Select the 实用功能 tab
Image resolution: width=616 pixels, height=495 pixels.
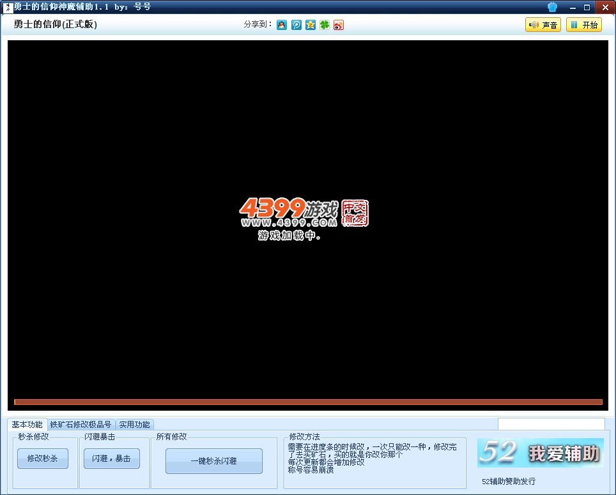[134, 424]
